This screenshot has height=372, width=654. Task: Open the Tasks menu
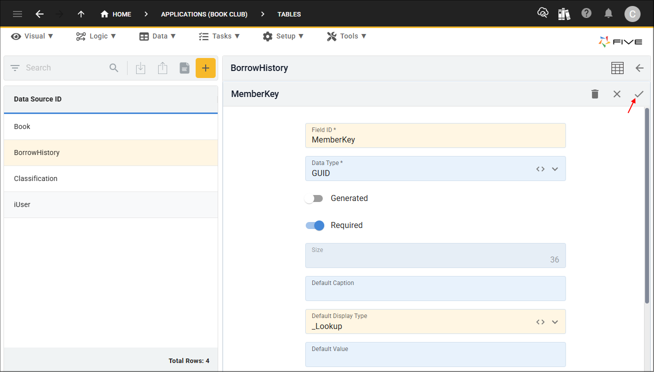point(219,36)
